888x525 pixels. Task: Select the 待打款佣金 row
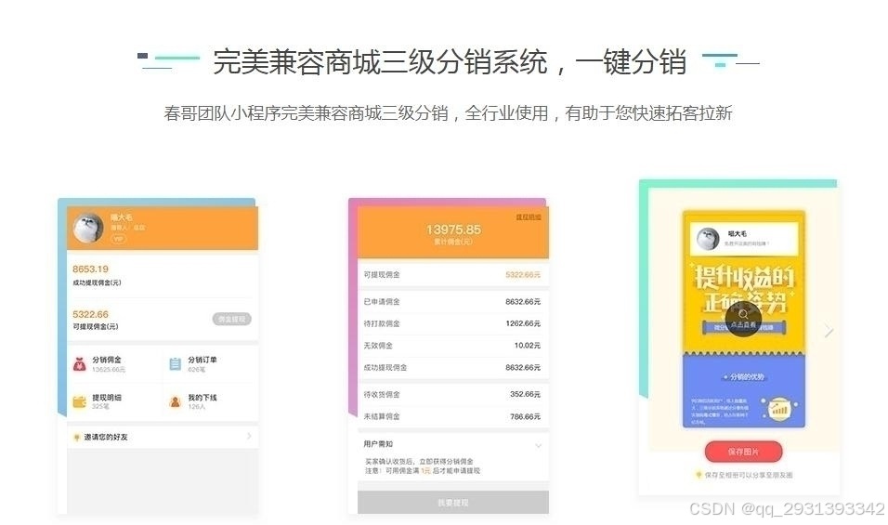[x=452, y=323]
